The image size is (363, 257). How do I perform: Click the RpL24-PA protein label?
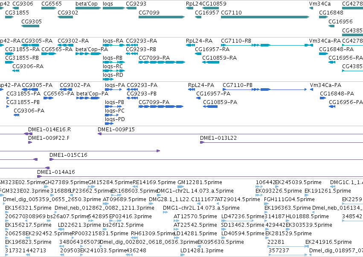pos(201,85)
